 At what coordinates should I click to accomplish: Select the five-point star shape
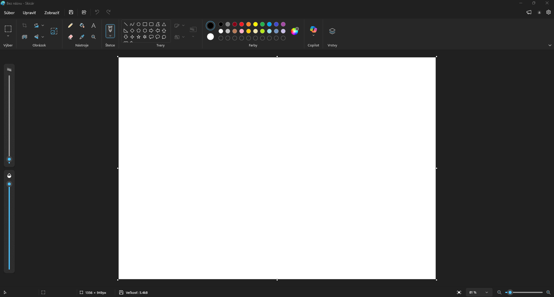(x=139, y=37)
